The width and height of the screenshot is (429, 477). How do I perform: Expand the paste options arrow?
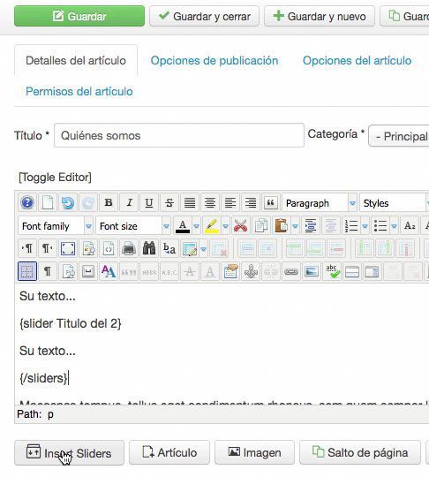click(295, 226)
